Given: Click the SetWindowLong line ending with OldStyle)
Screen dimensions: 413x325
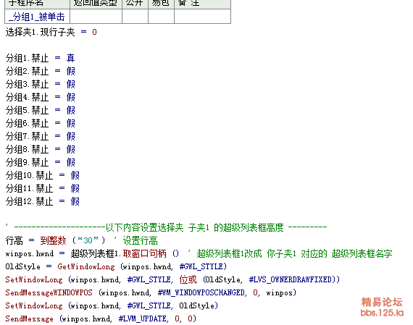Looking at the screenshot, I should click(x=112, y=305).
